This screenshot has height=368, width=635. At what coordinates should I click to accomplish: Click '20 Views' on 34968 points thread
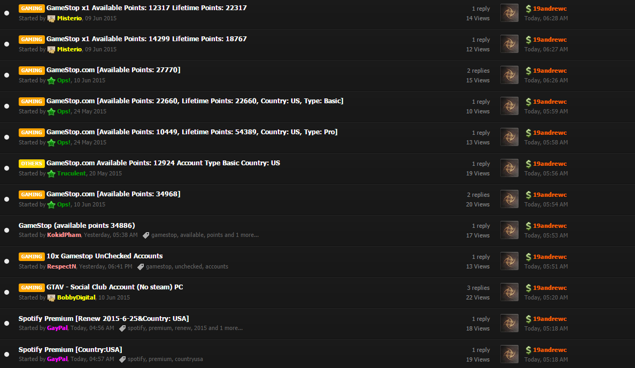coord(478,204)
